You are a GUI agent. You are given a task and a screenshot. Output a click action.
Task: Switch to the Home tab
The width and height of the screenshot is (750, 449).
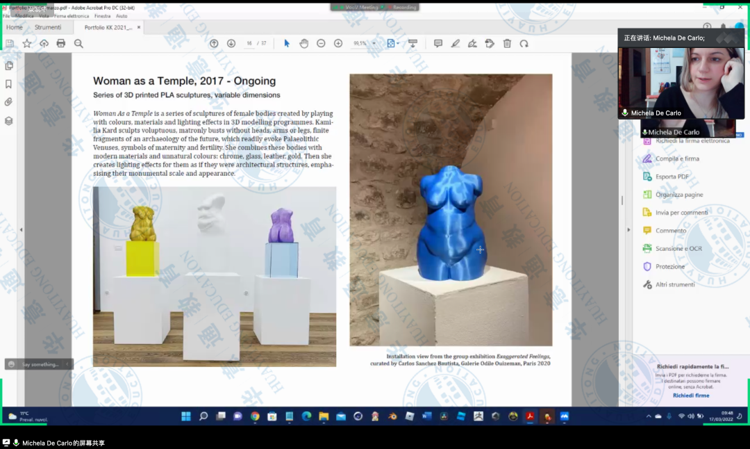pos(15,27)
